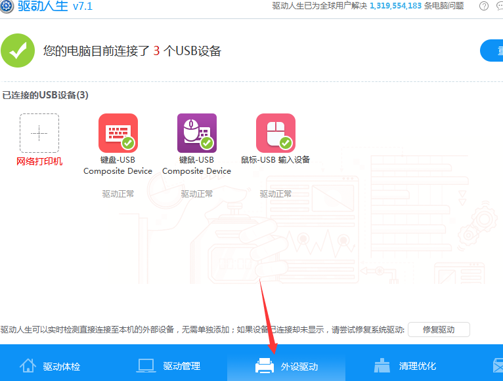Screen dimensions: 503x381
Task: Select the 键鼠 USB Composite Device icon
Action: coord(197,133)
